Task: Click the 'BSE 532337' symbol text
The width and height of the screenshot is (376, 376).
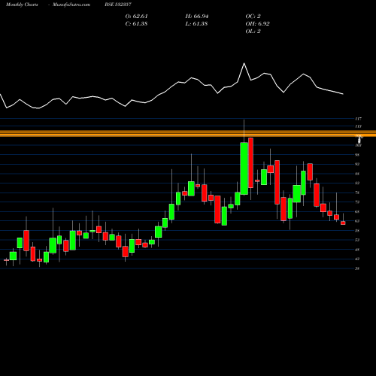Action: 118,5
